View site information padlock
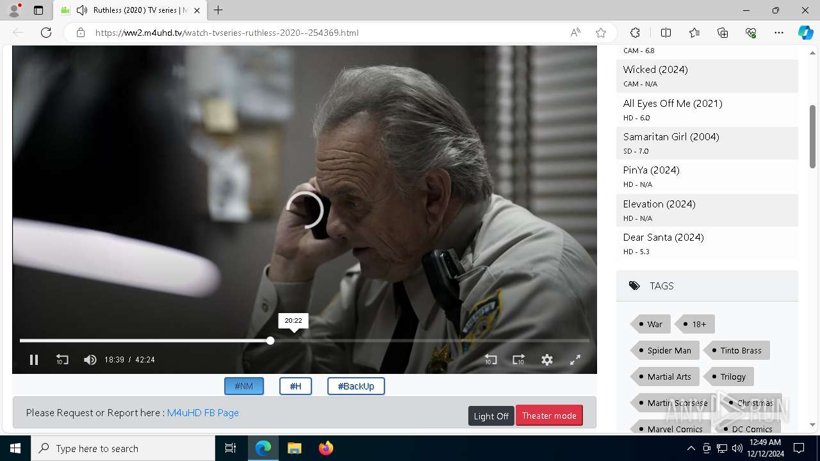 [x=81, y=33]
